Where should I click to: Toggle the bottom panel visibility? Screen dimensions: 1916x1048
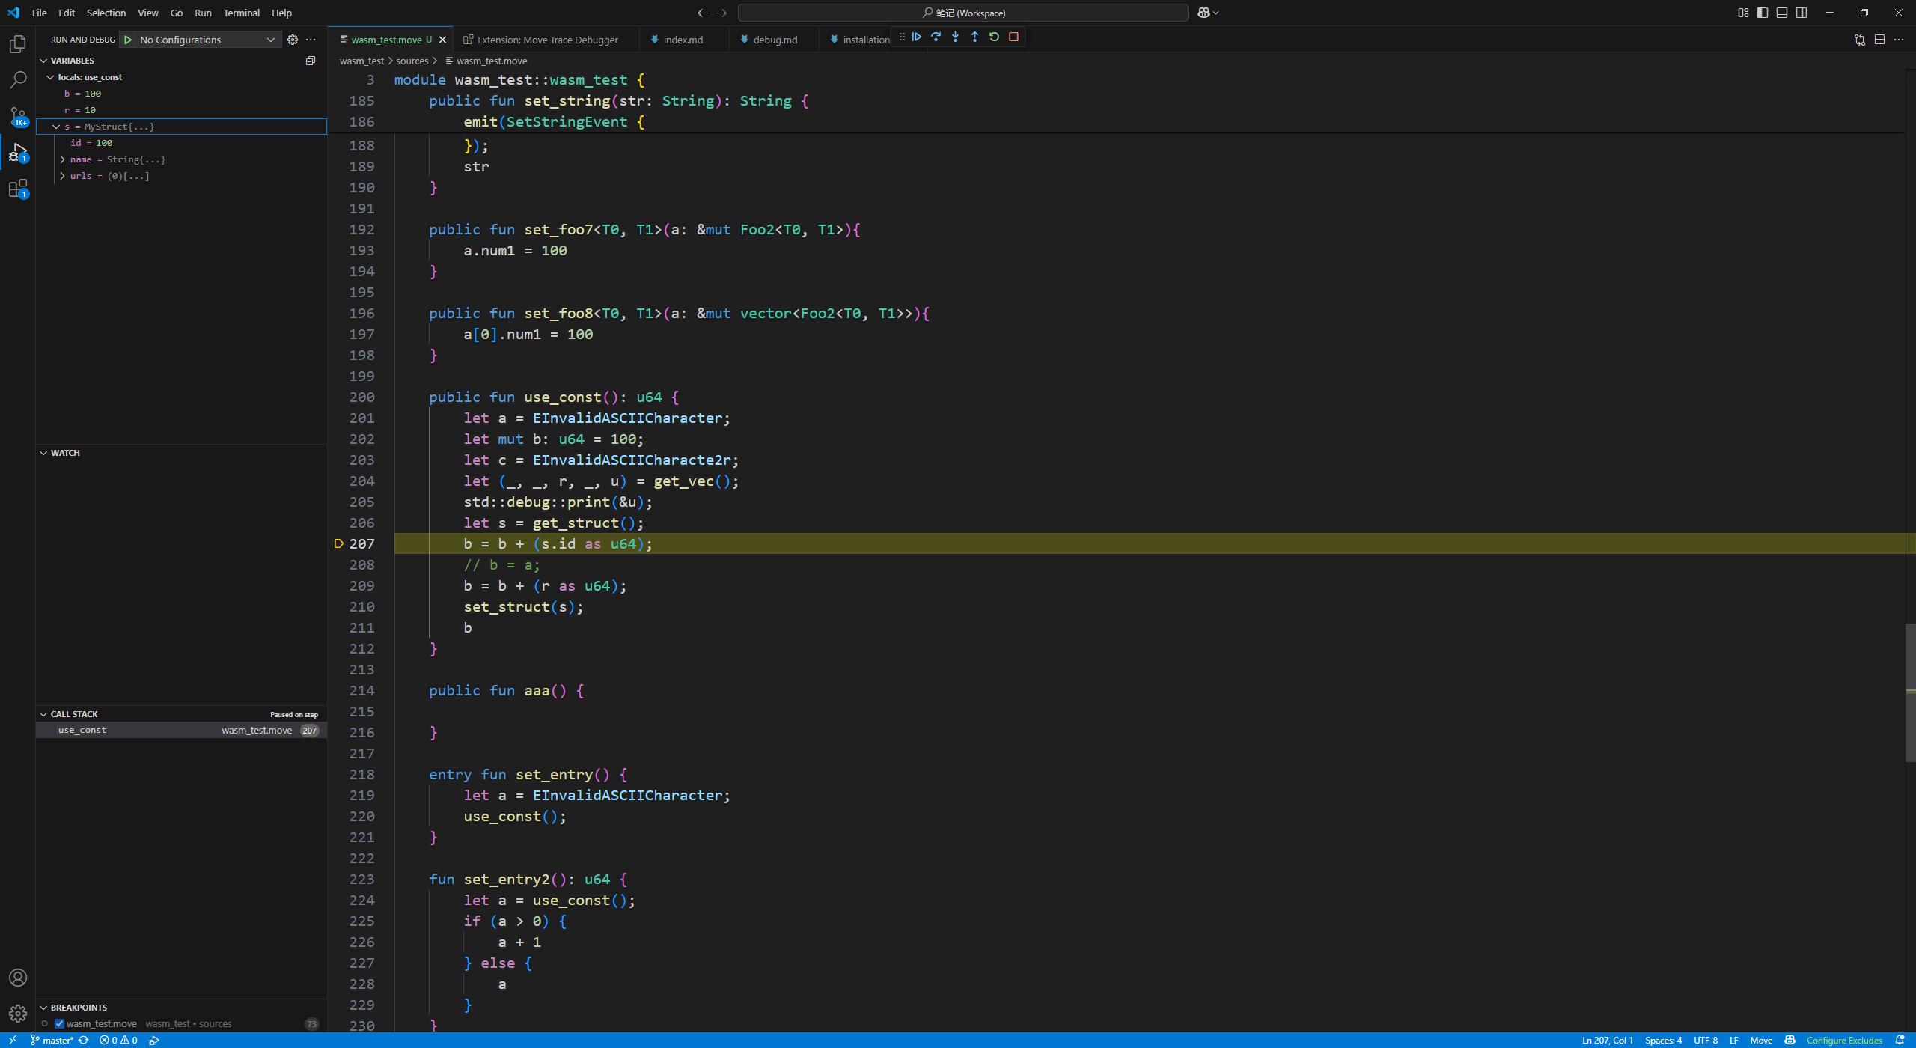click(x=1782, y=13)
